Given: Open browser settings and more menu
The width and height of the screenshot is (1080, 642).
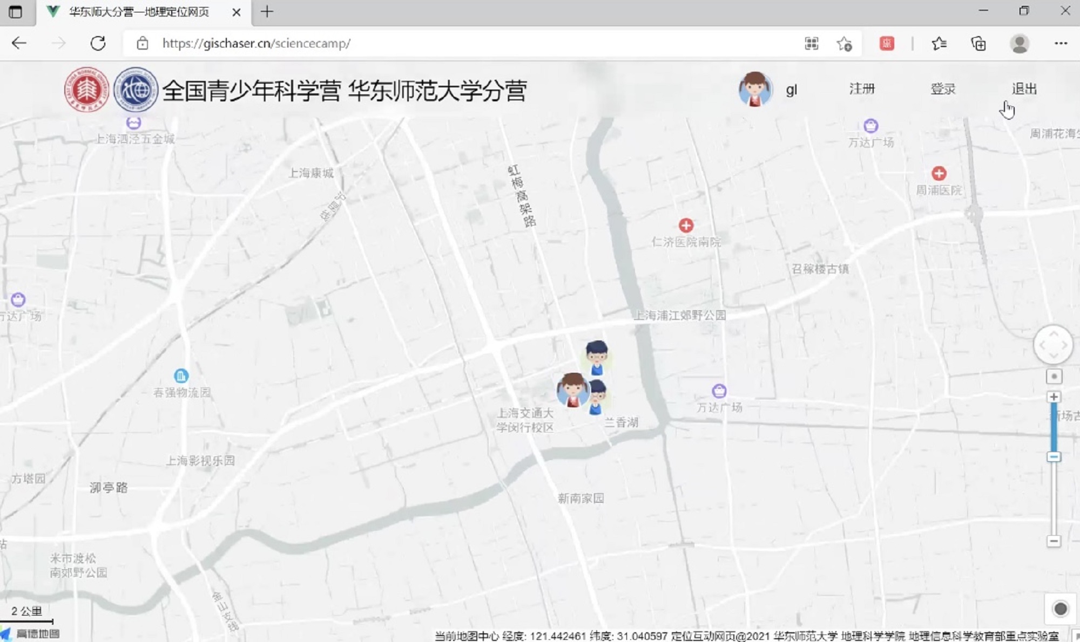Looking at the screenshot, I should coord(1061,43).
